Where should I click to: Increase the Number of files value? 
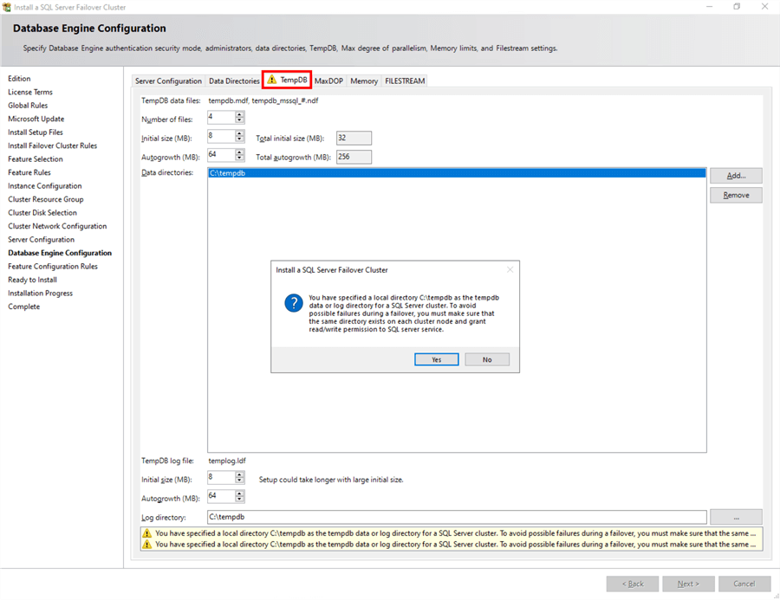240,114
